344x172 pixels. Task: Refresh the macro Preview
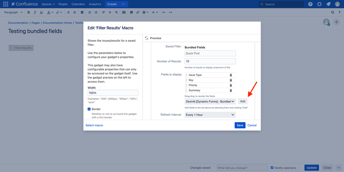[147, 38]
